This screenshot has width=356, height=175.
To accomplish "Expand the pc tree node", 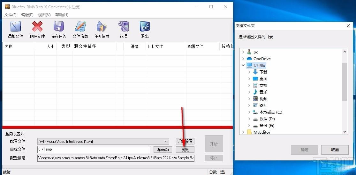I will coord(243,52).
